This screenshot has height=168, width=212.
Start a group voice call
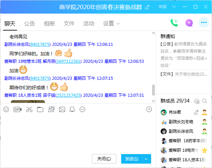174,23
